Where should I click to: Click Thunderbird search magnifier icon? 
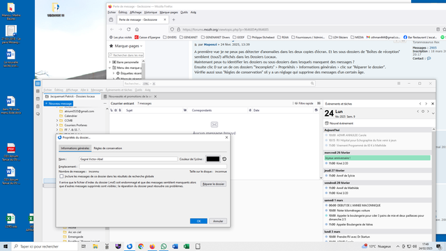pos(312,84)
